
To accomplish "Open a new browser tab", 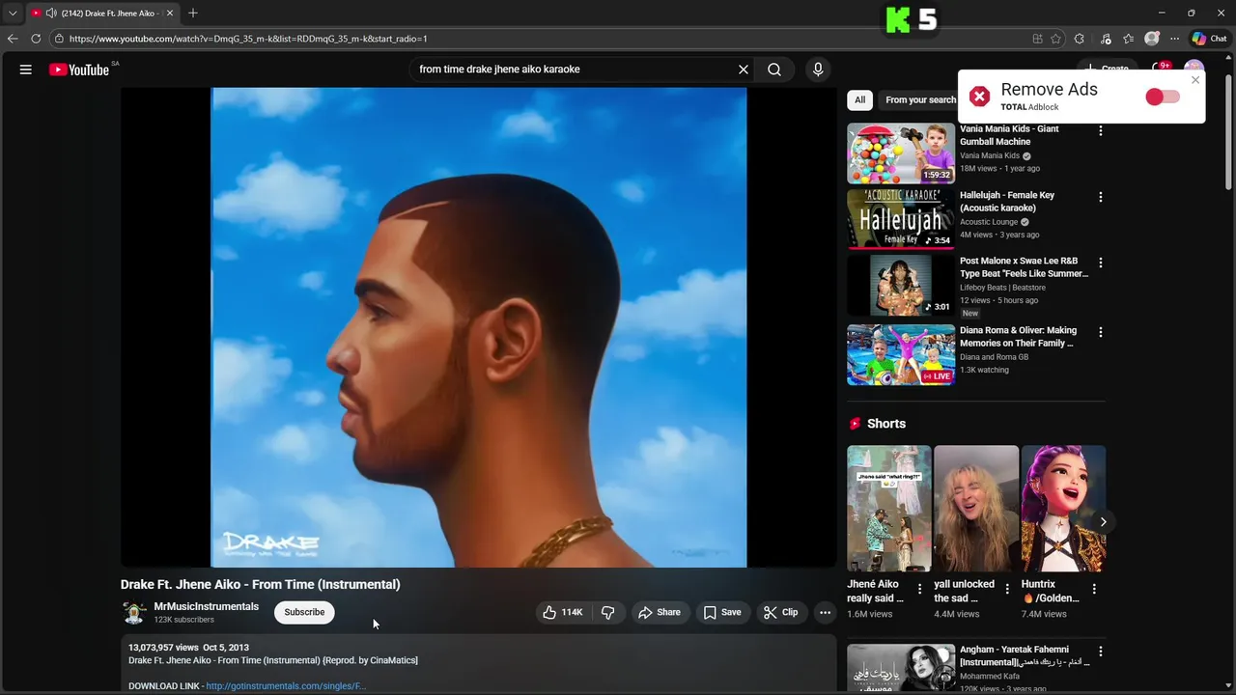I will click(193, 13).
